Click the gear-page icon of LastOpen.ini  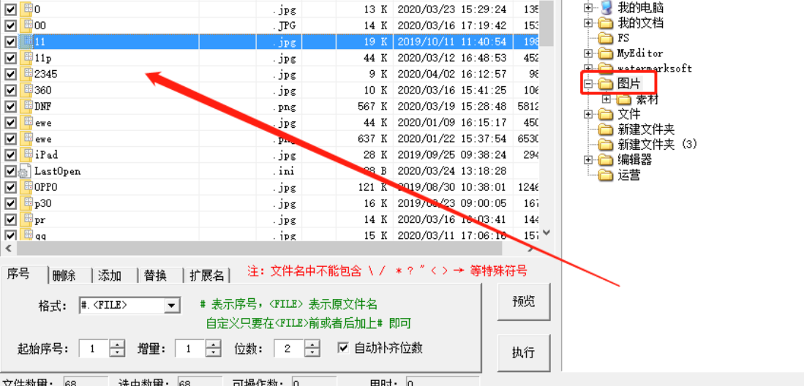[x=26, y=171]
